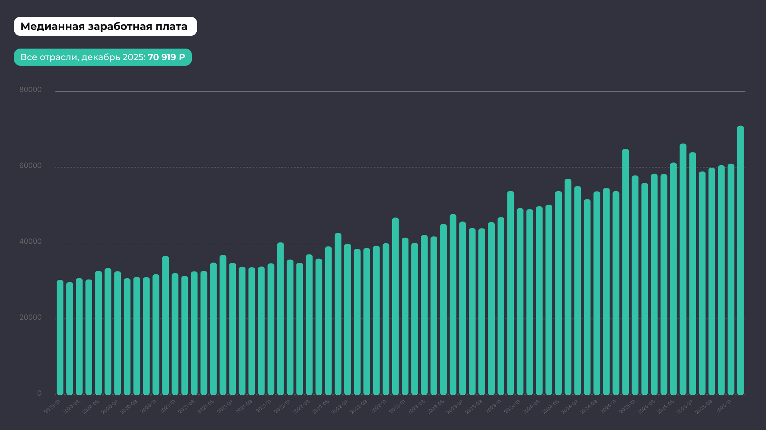Click the 80000 y-axis label
Image resolution: width=766 pixels, height=430 pixels.
(x=30, y=90)
